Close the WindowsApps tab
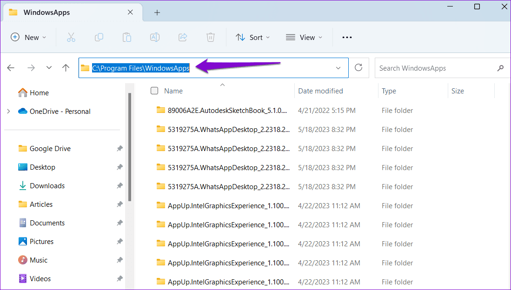The image size is (511, 290). tap(130, 13)
